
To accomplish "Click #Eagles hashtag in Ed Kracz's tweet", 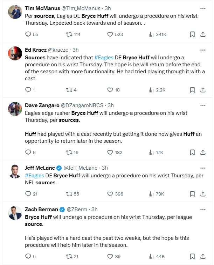I will (x=103, y=57).
